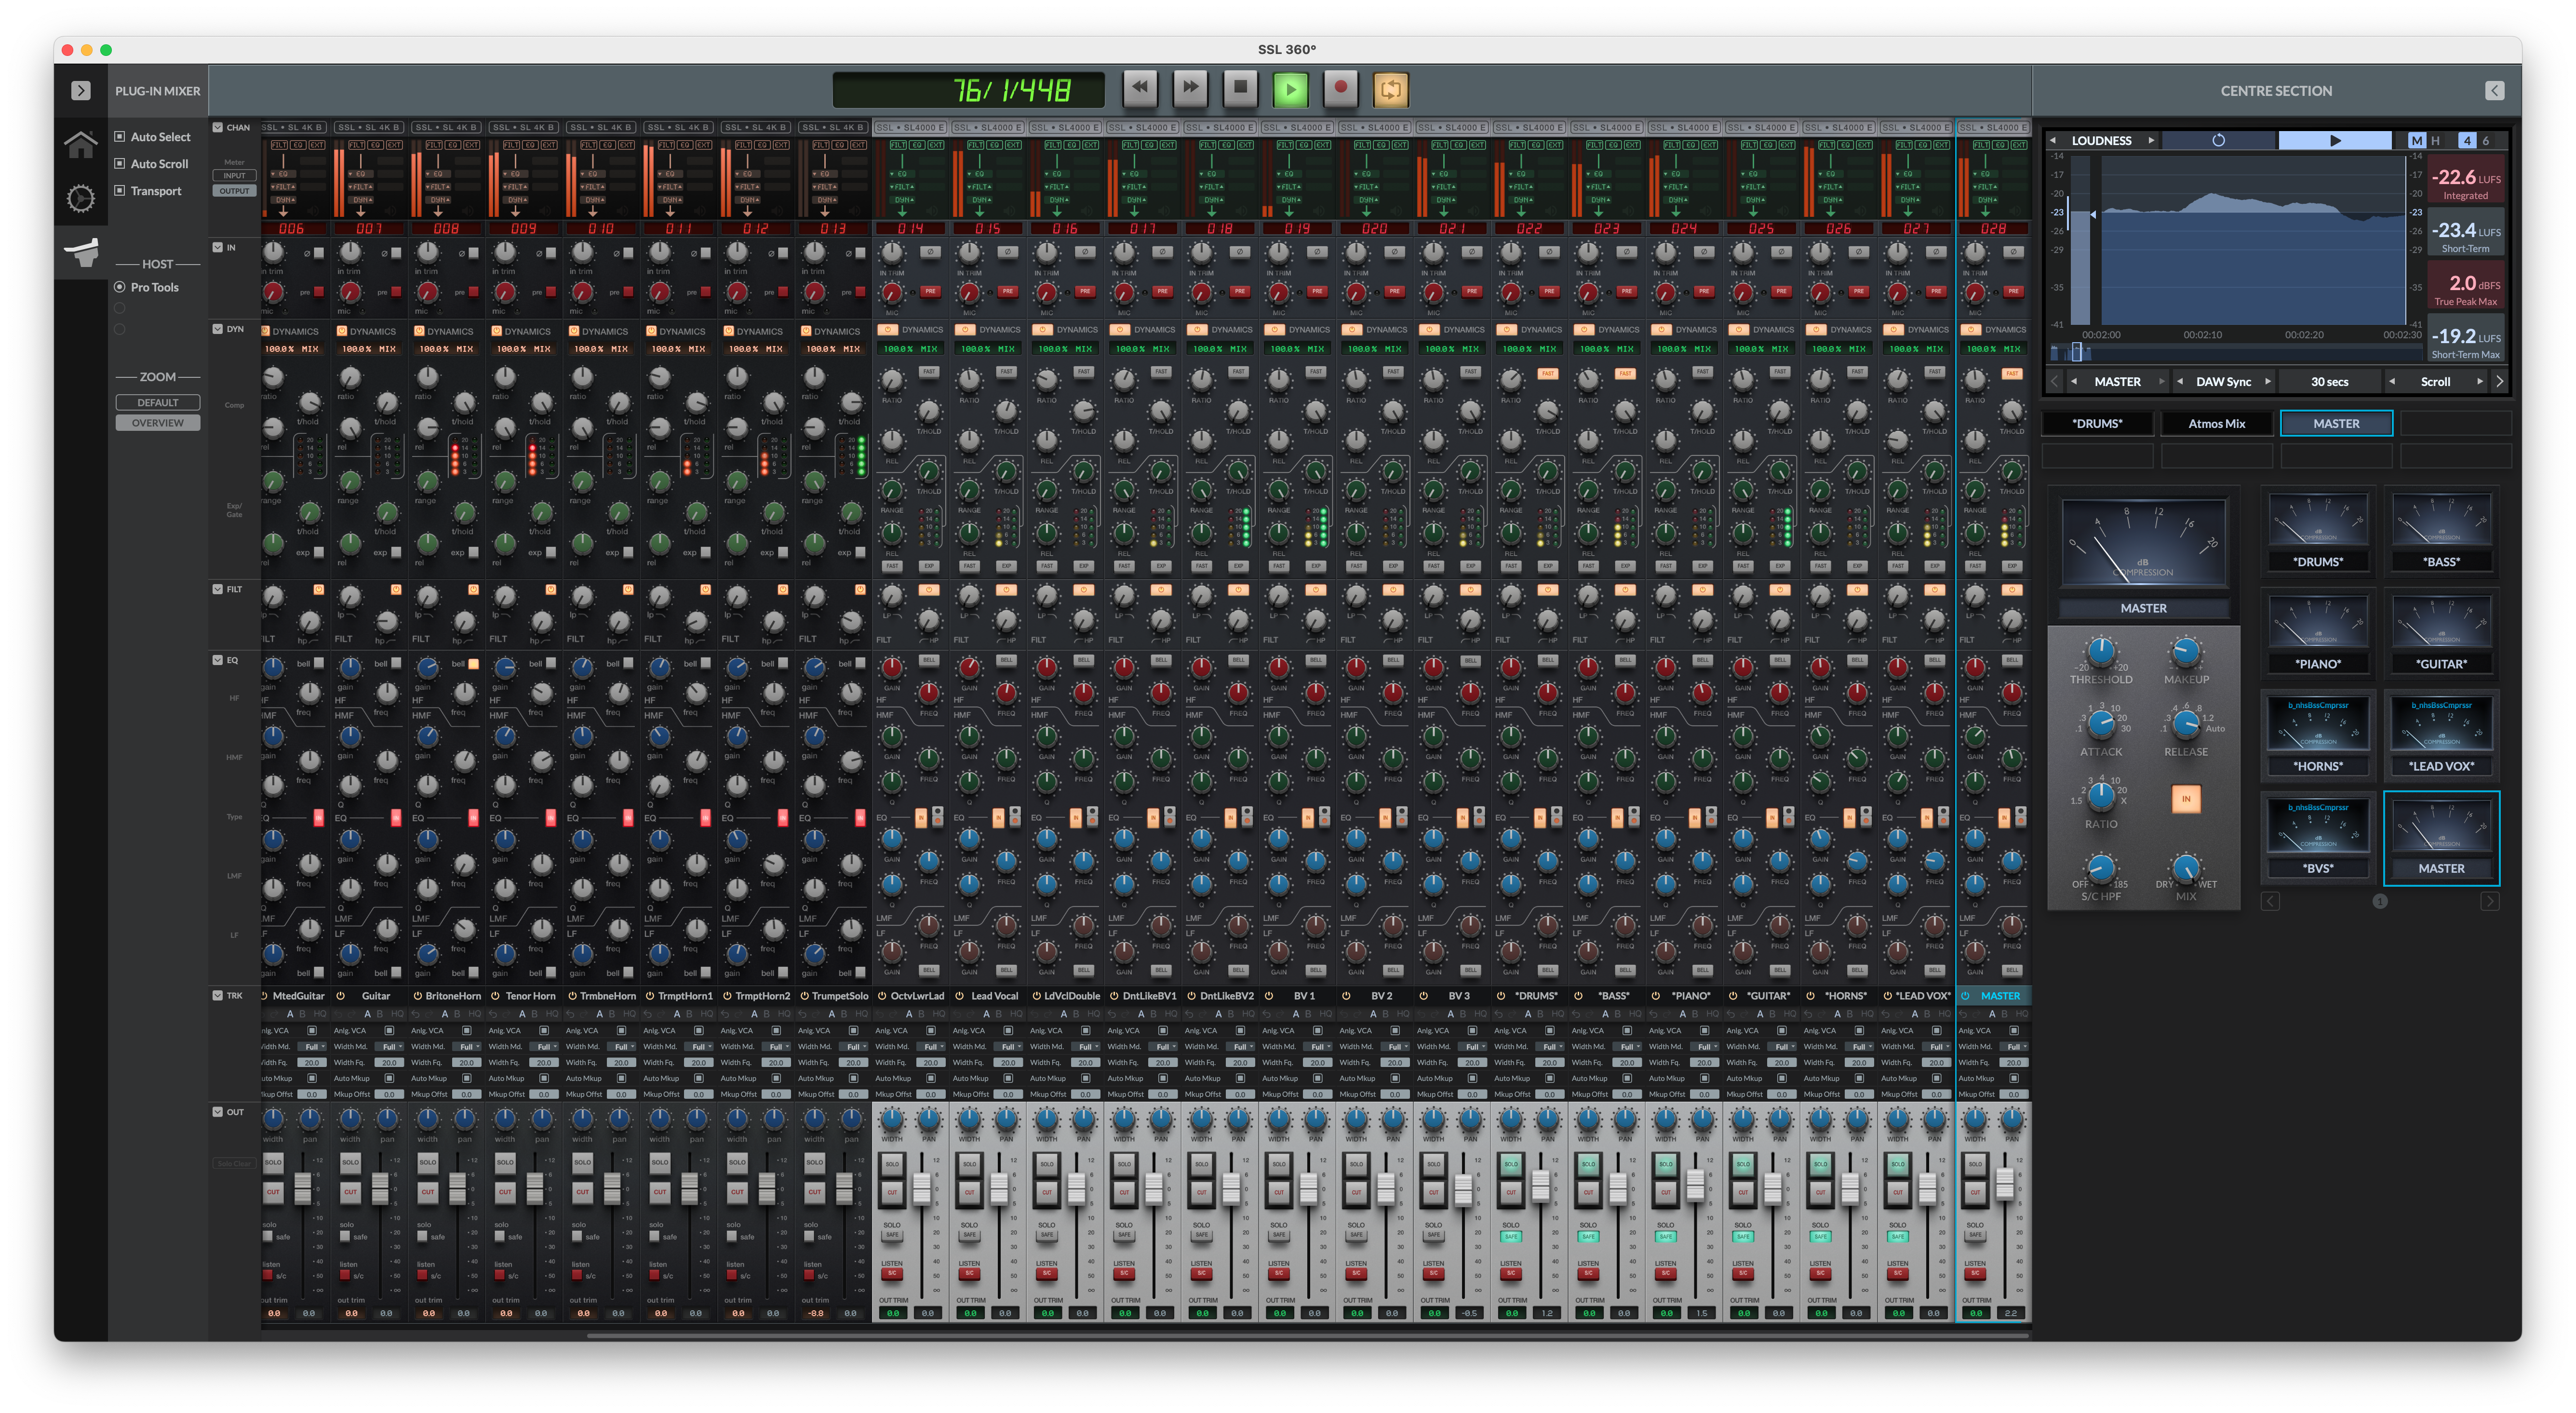This screenshot has height=1413, width=2576.
Task: Toggle the Auto Select checkbox
Action: click(120, 137)
